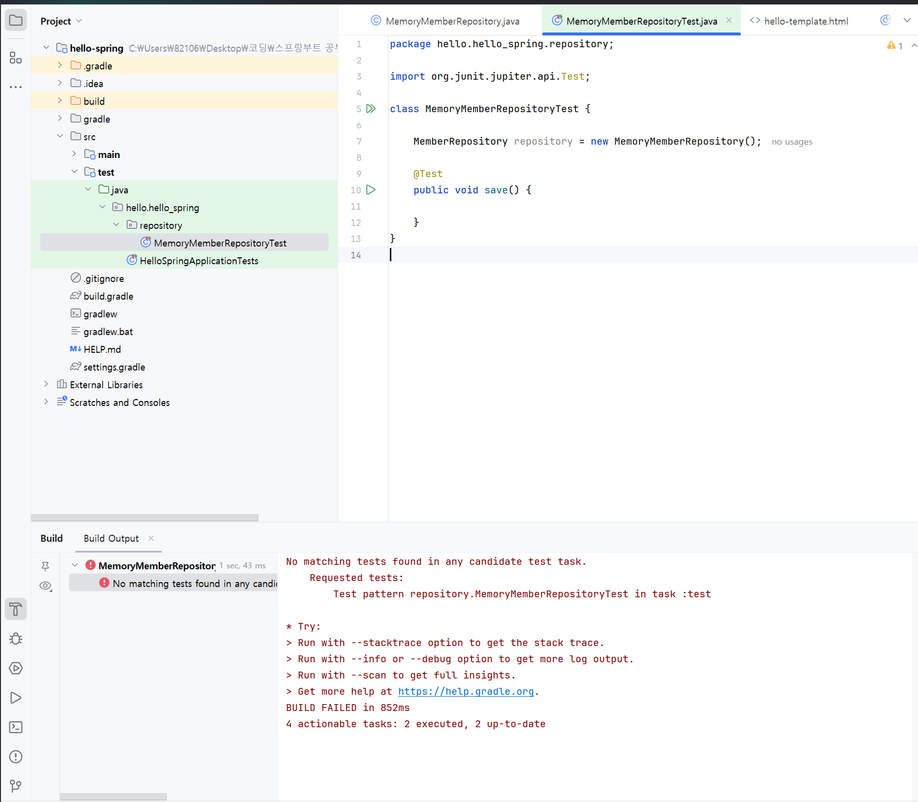
Task: Expand the main folder
Action: coord(74,154)
